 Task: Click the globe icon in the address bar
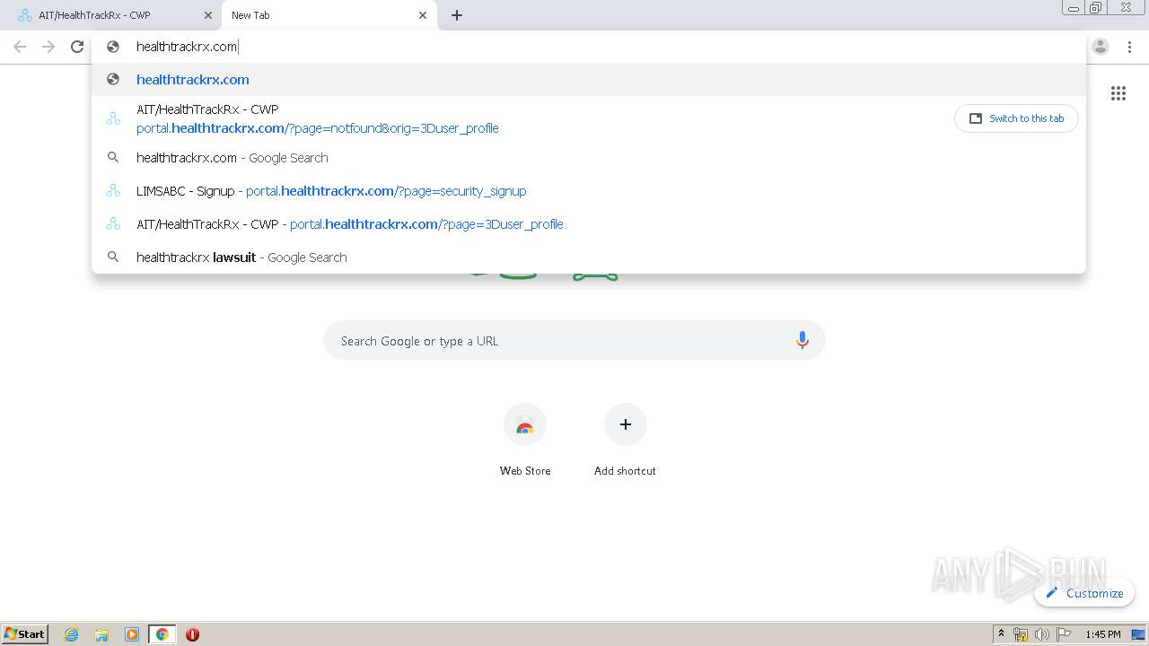tap(113, 47)
